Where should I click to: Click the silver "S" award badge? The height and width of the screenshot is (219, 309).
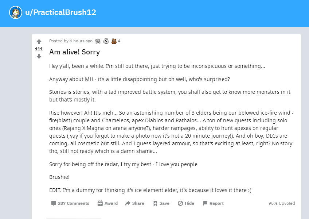(106, 41)
